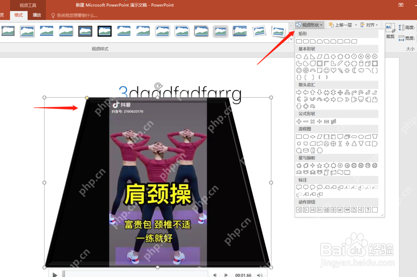The image size is (417, 277).
Task: Pick the right arrow in block arrows
Action: tap(299, 92)
